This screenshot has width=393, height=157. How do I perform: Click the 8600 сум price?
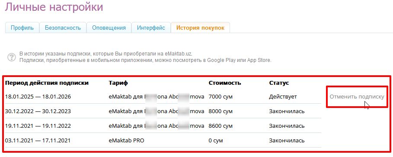[220, 126]
